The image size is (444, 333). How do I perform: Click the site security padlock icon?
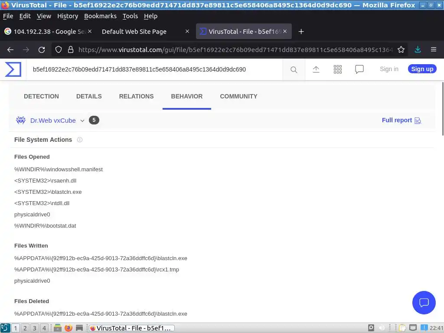[x=71, y=50]
